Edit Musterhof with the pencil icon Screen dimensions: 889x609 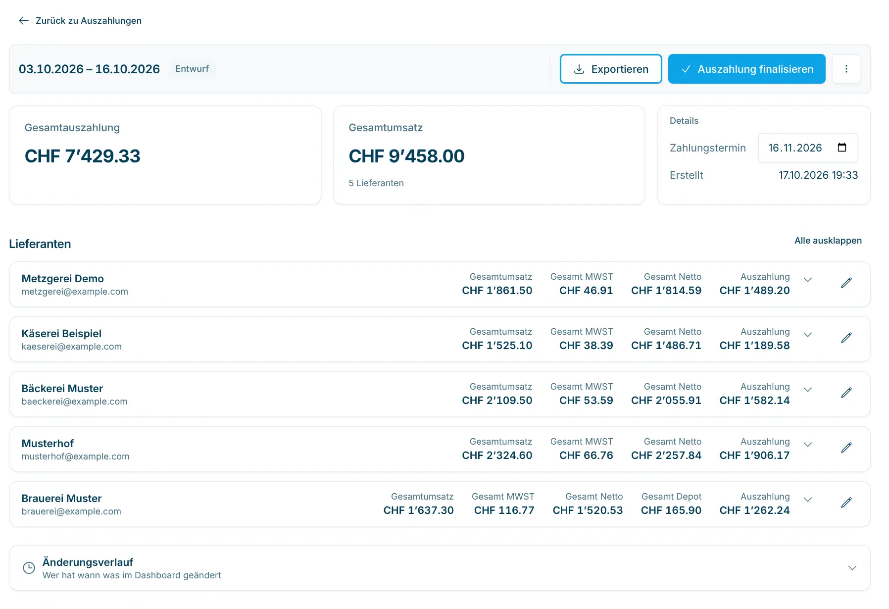(846, 448)
